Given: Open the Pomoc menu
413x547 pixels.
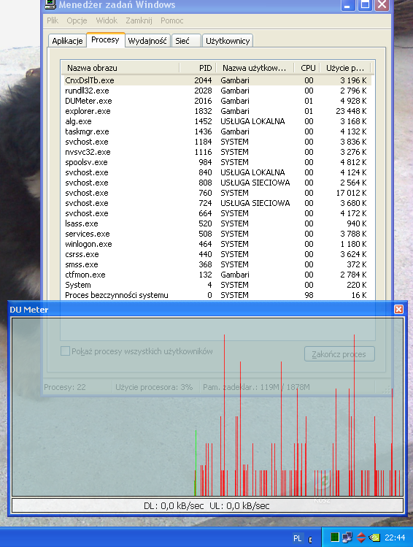Looking at the screenshot, I should click(x=171, y=20).
